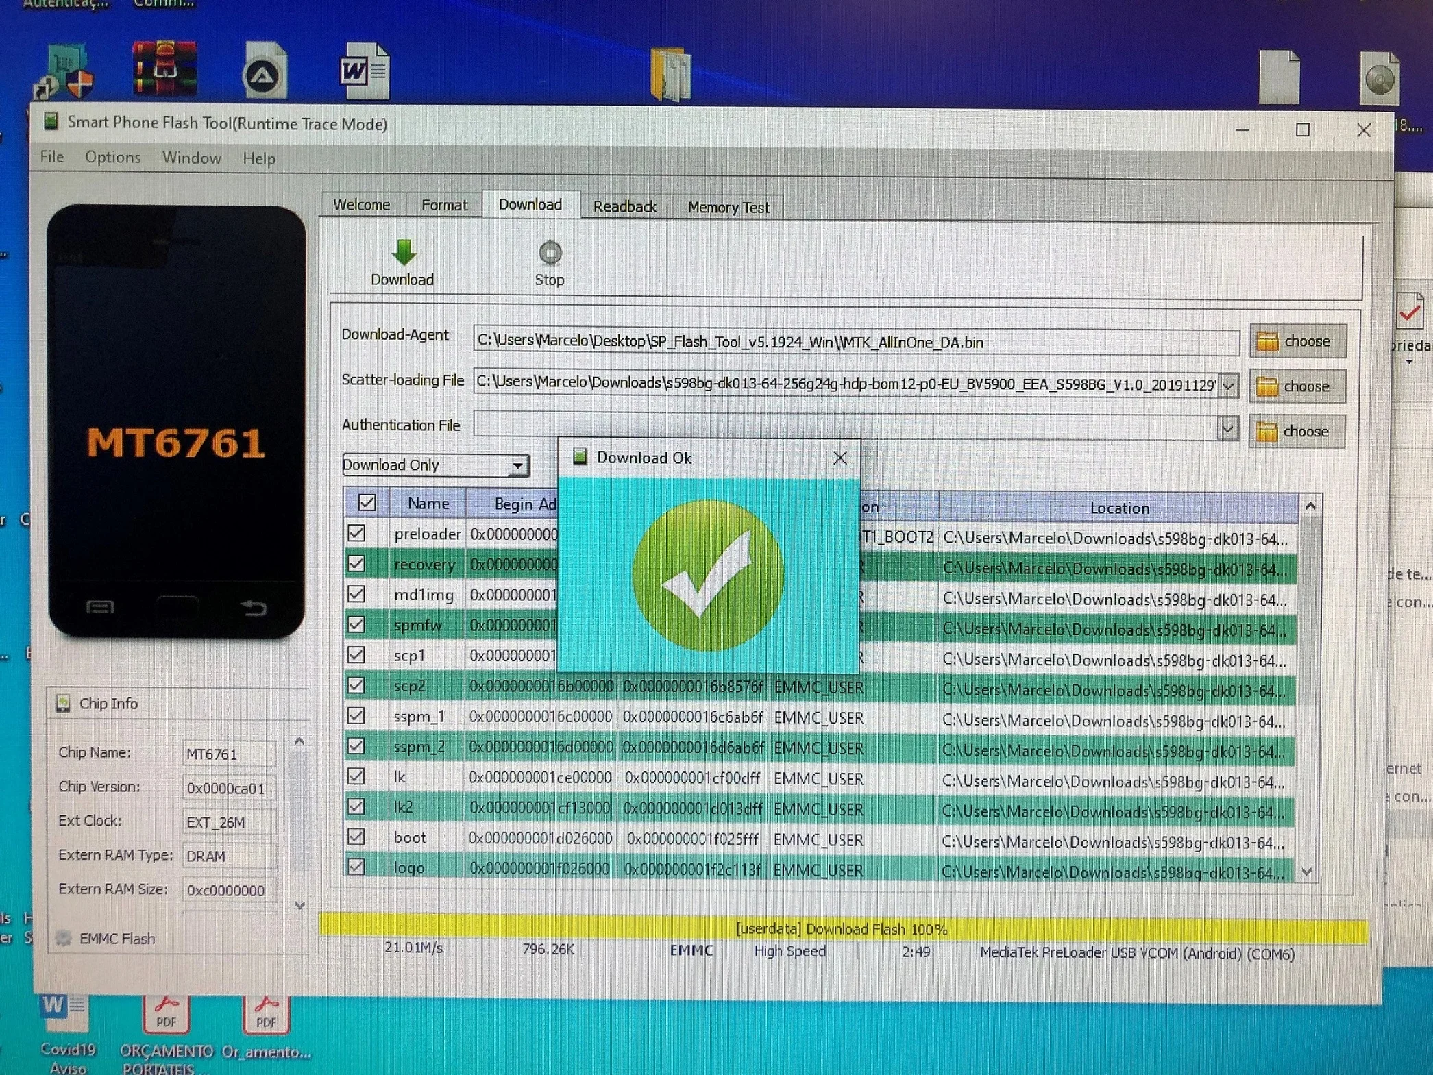Open the WinRAR desktop shortcut icon
Image resolution: width=1433 pixels, height=1075 pixels.
[164, 69]
